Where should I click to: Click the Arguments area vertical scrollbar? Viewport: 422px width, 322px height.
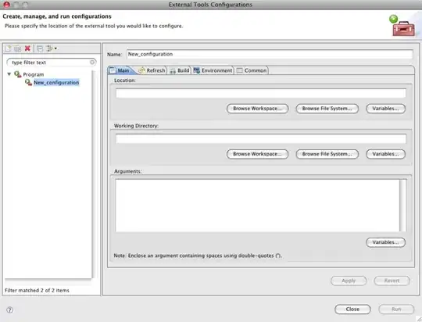coord(403,206)
